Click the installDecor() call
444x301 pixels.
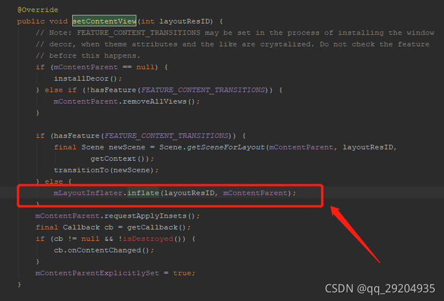click(85, 78)
